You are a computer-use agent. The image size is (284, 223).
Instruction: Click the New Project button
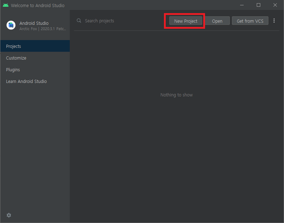186,21
